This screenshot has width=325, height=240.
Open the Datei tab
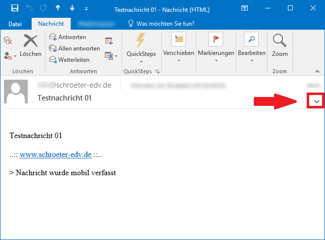pyautogui.click(x=15, y=23)
